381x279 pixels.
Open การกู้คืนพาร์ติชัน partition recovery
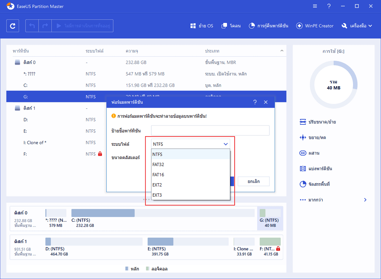(x=269, y=26)
